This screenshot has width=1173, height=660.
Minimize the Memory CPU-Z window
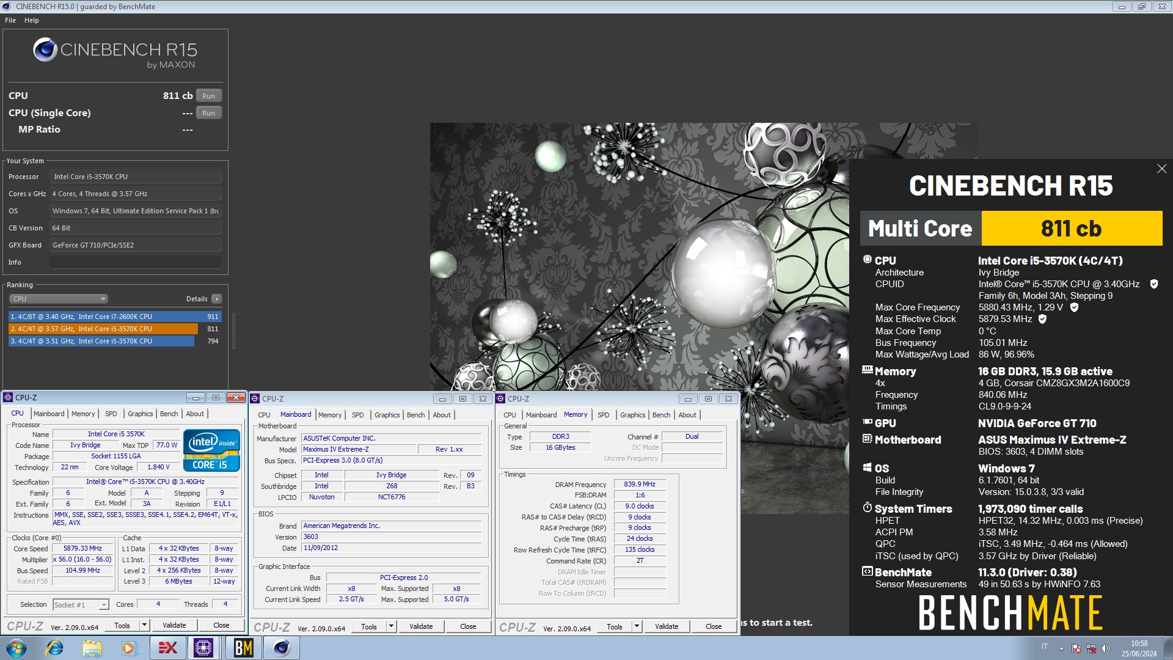coord(688,398)
